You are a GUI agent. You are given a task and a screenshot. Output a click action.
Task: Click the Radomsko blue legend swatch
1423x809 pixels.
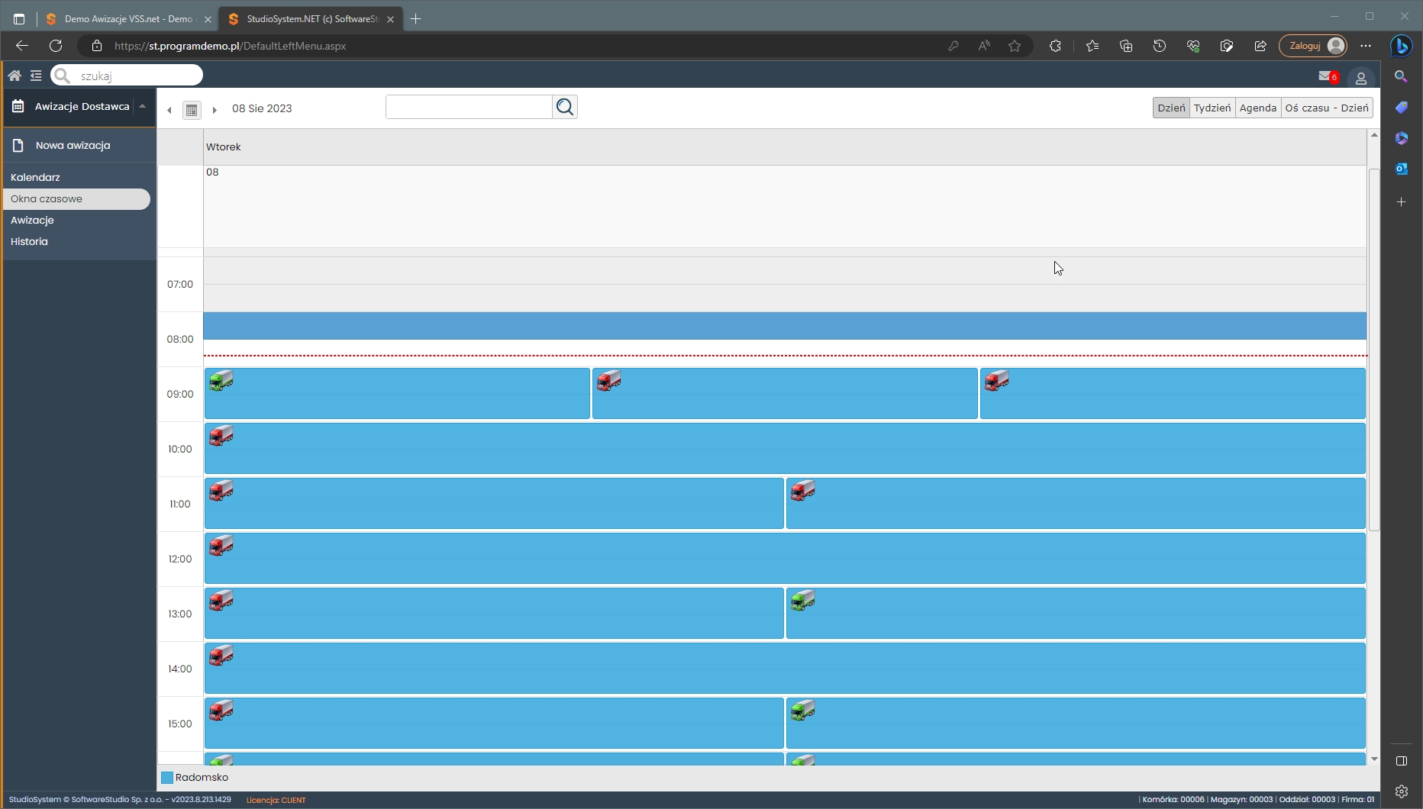click(167, 778)
